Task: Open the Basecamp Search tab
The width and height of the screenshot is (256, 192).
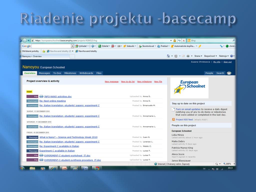Action: point(220,73)
